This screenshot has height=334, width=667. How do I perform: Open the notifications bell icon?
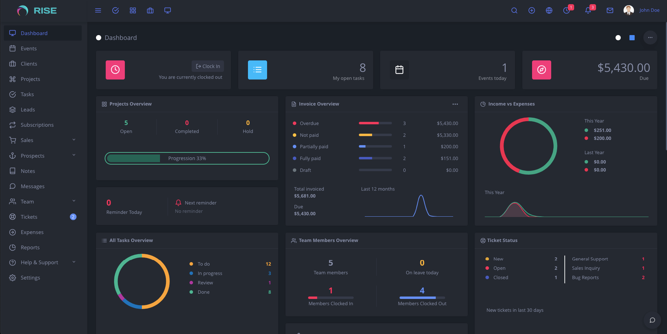click(x=588, y=10)
